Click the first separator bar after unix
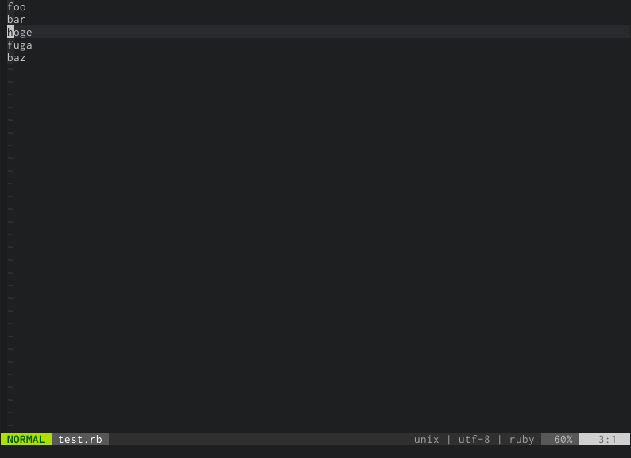This screenshot has width=631, height=458. point(449,439)
